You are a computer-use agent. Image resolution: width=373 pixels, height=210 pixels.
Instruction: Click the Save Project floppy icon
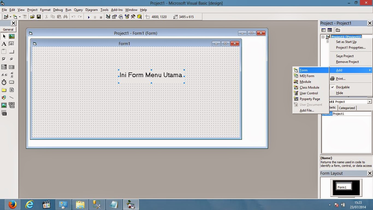(39, 17)
